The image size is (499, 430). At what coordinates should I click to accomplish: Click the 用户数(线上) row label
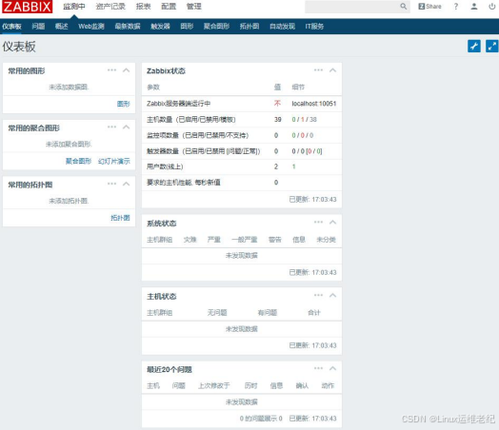[x=165, y=166]
